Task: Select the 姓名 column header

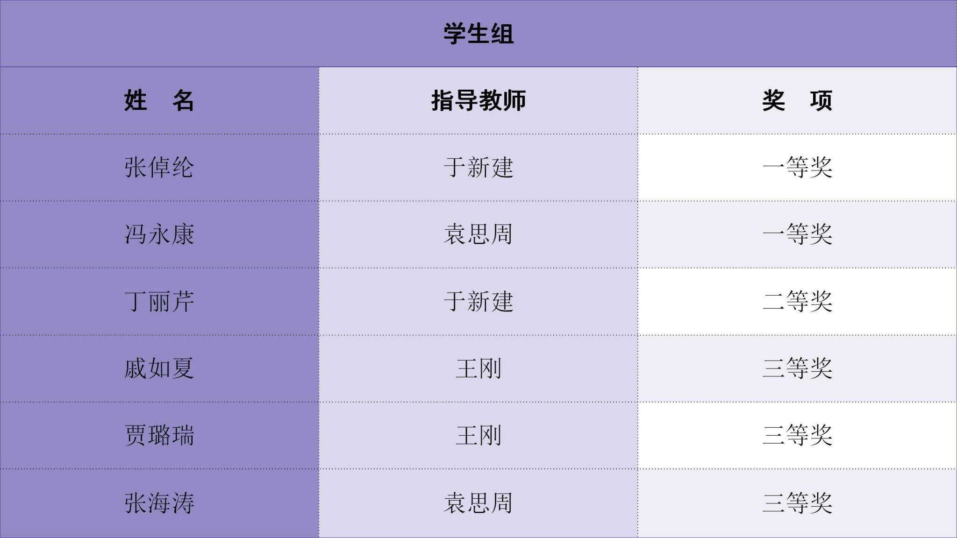Action: pyautogui.click(x=159, y=100)
